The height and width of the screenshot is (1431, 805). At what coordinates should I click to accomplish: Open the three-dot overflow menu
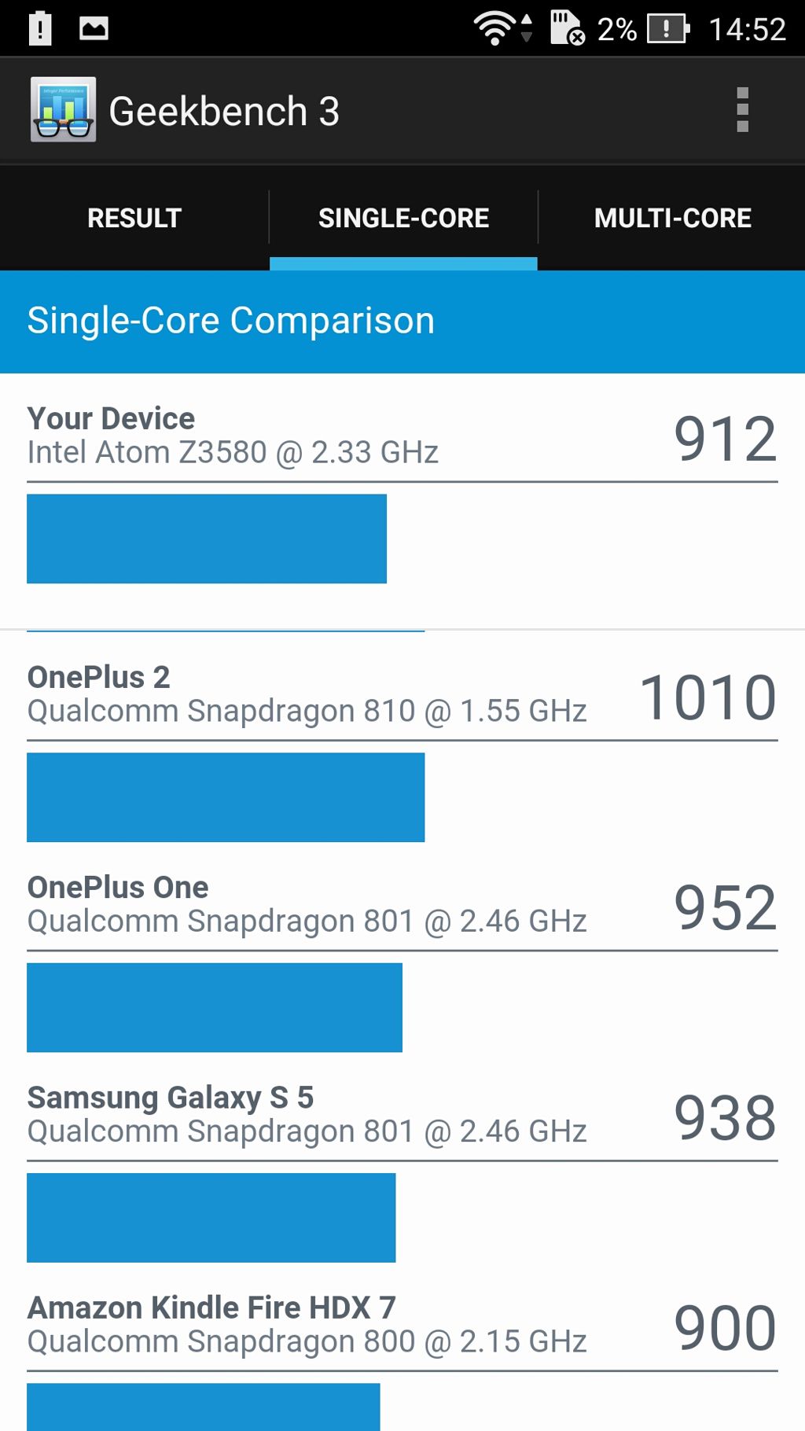742,110
